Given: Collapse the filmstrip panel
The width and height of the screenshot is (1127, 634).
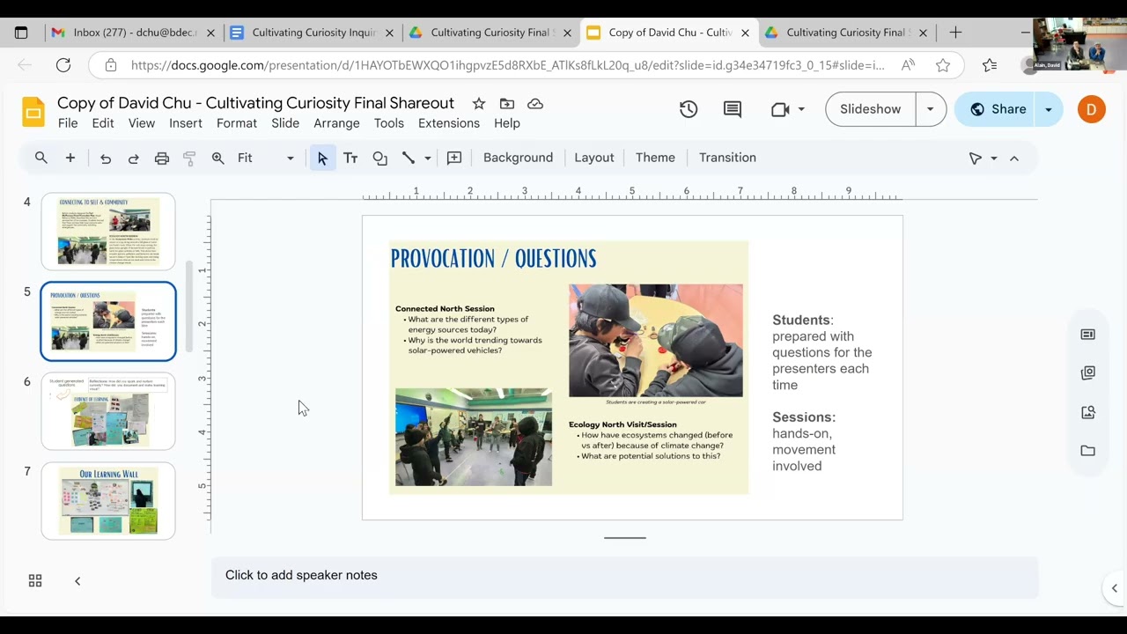Looking at the screenshot, I should click(x=77, y=581).
